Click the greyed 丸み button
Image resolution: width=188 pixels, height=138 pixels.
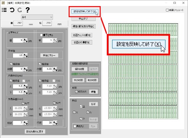tap(93, 126)
